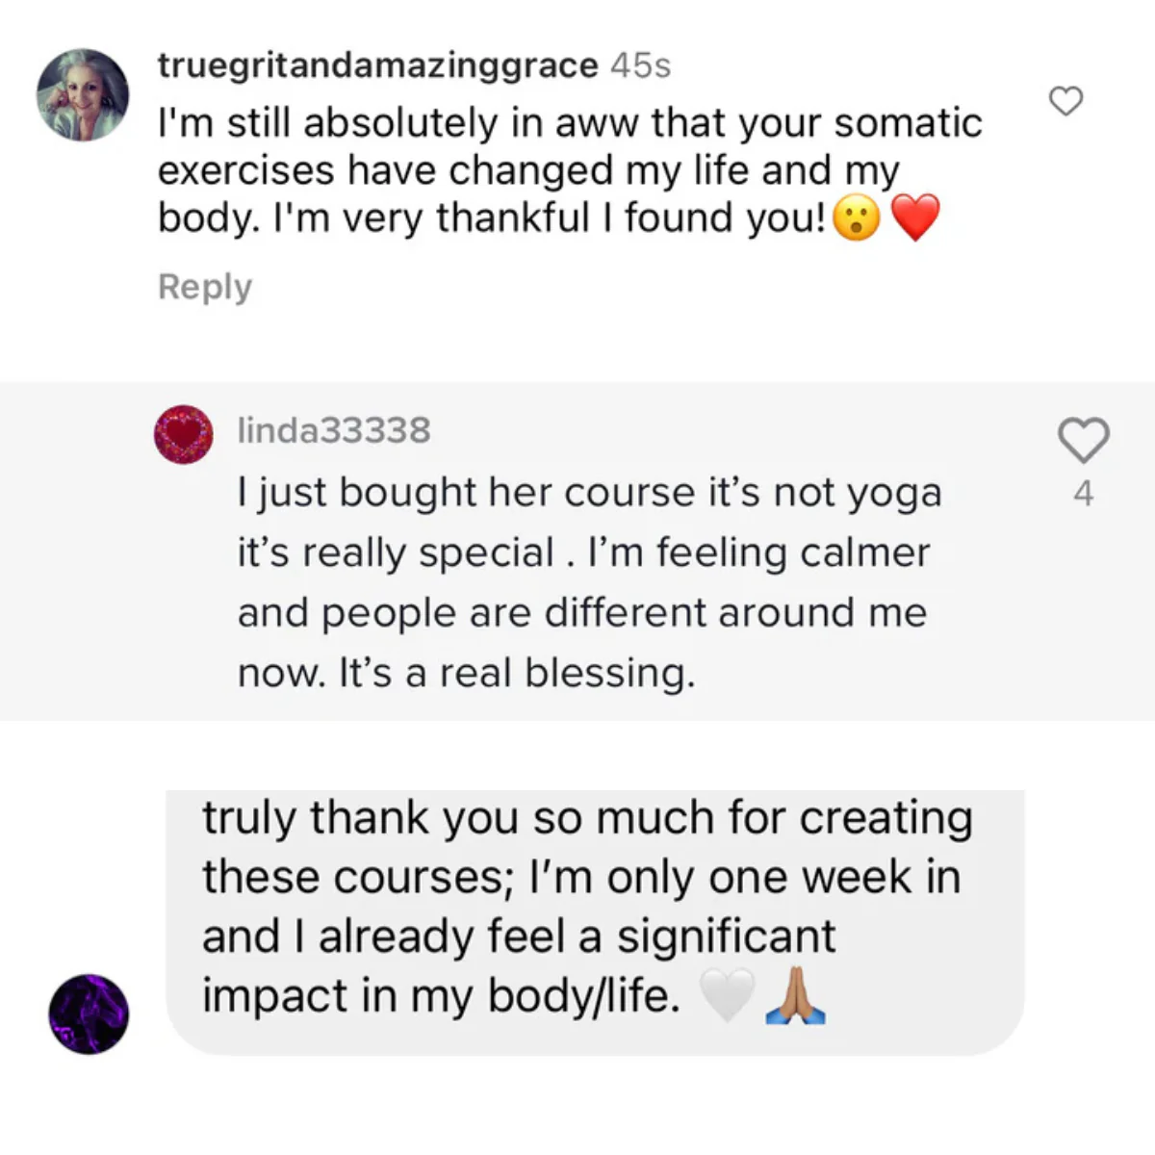
Task: Like linda33338's comment with heart icon
Action: point(1084,441)
